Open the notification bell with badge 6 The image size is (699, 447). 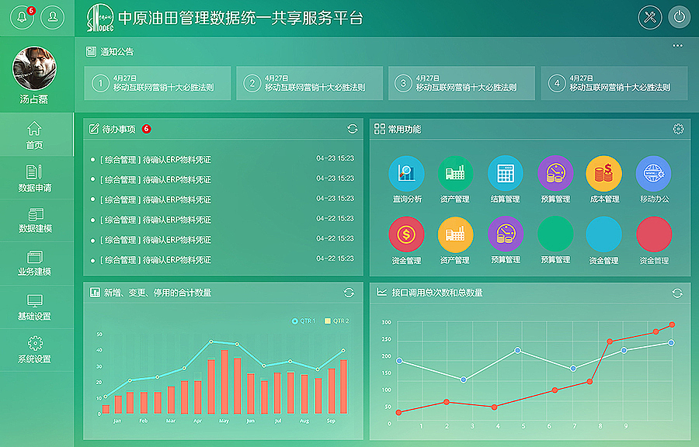(x=22, y=17)
